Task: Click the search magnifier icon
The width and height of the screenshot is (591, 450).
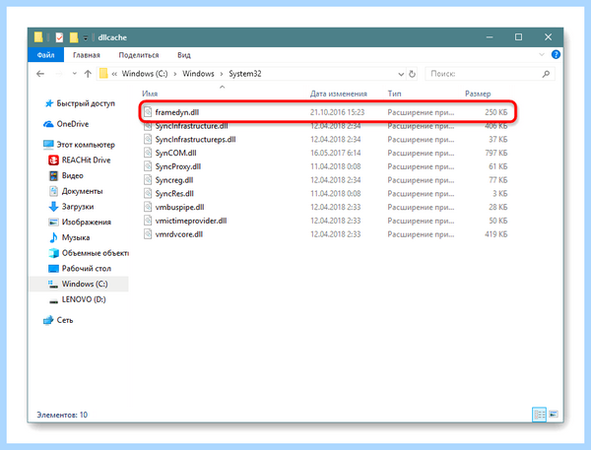Action: (546, 74)
